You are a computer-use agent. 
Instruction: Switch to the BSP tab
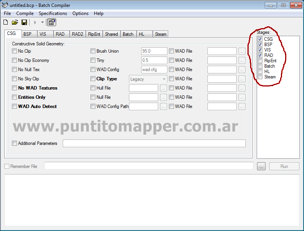(29, 34)
